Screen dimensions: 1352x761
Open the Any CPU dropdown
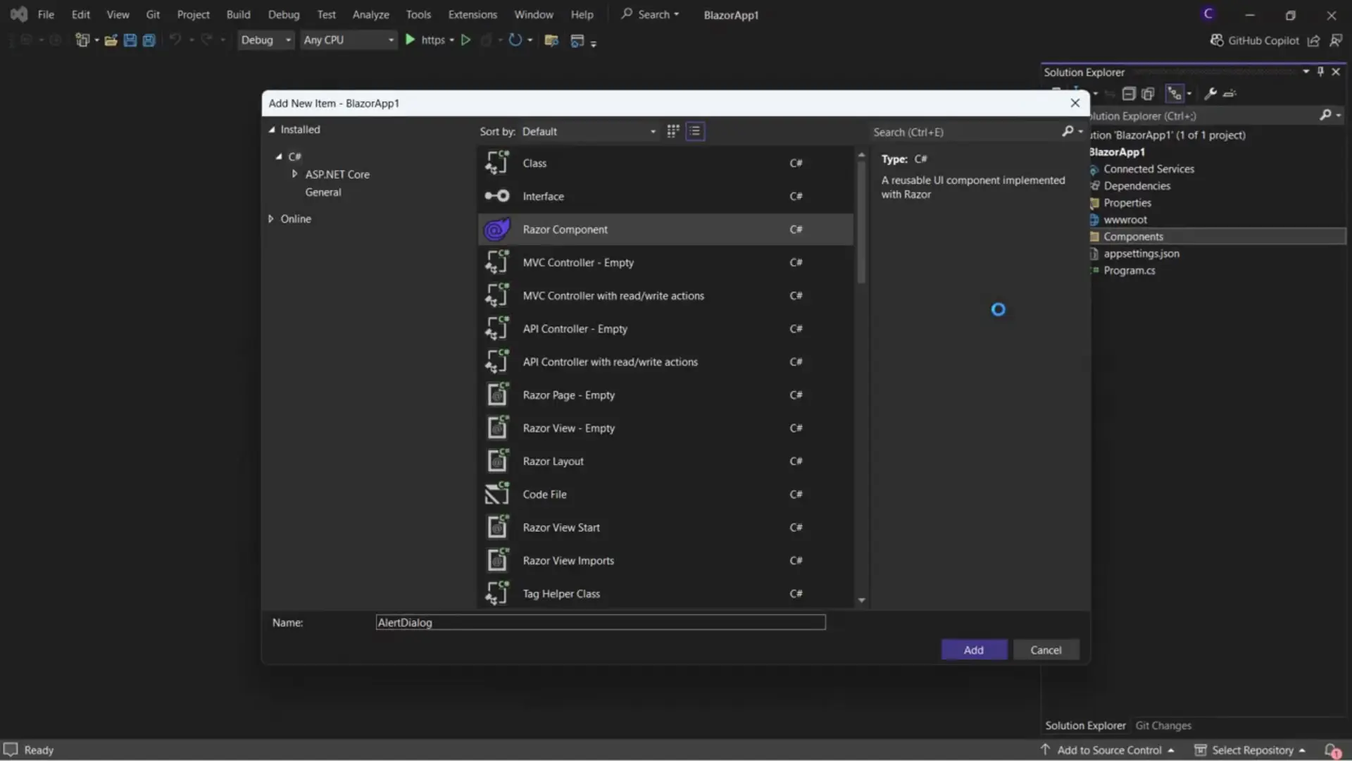click(x=389, y=40)
